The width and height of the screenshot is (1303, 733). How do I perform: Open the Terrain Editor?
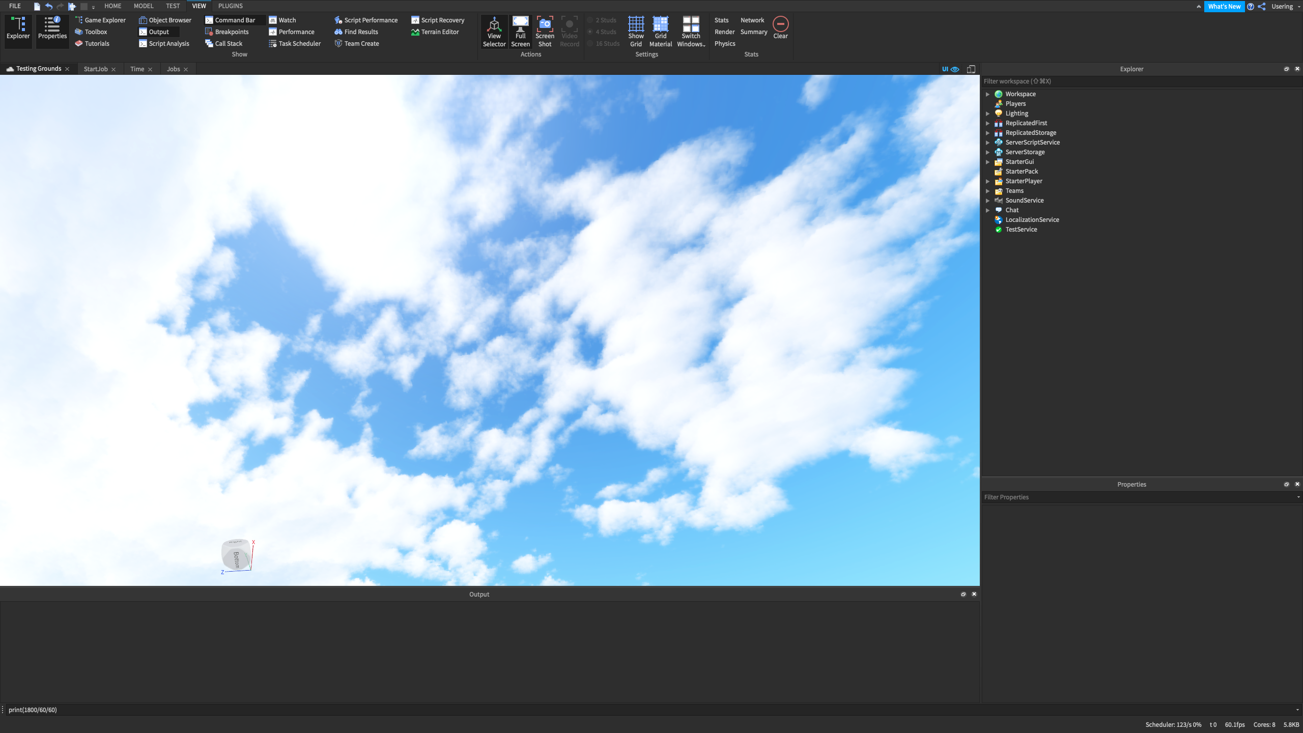pyautogui.click(x=439, y=32)
